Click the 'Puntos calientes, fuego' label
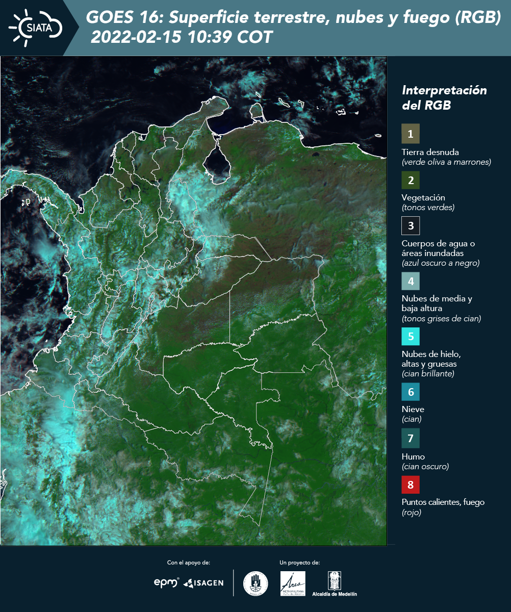511x612 pixels. coord(443,502)
